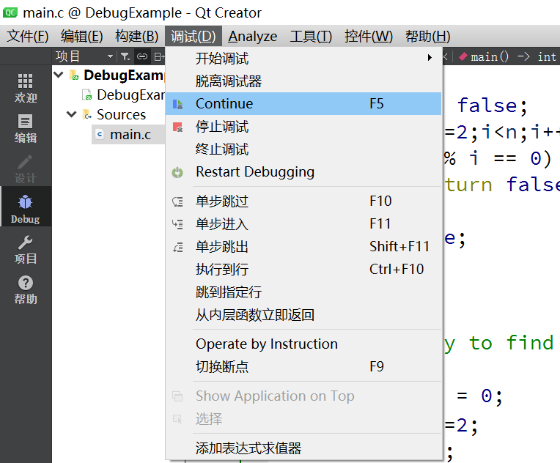Screen dimensions: 560x463
Task: Click the Continue debug icon
Action: click(x=177, y=104)
